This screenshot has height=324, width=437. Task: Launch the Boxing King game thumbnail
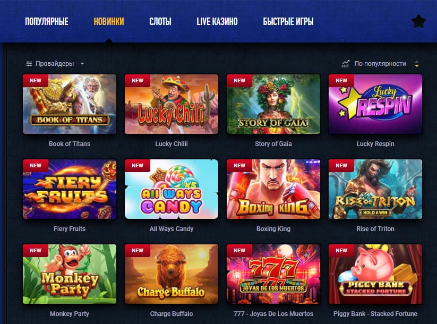coord(273,189)
